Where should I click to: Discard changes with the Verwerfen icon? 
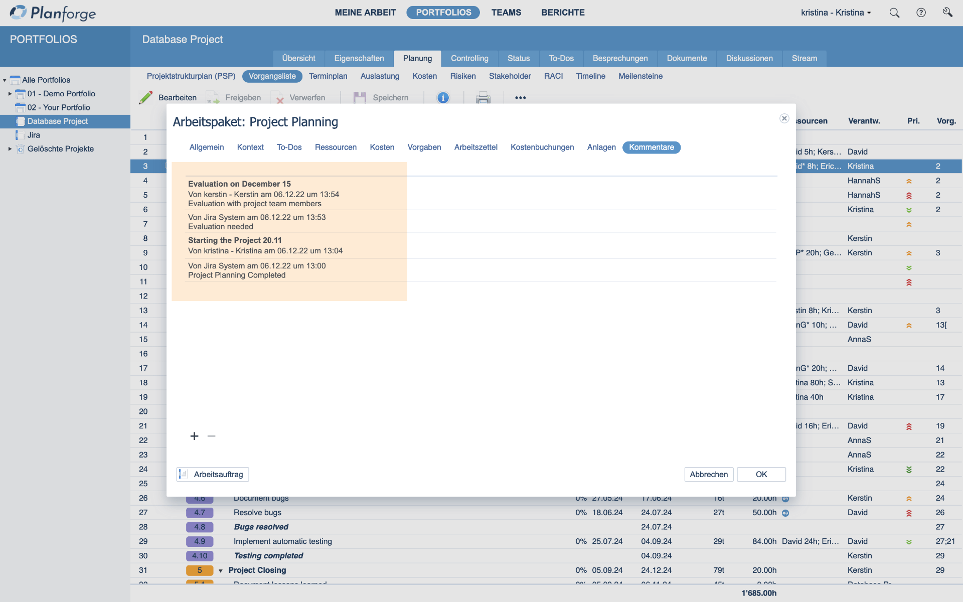click(279, 98)
